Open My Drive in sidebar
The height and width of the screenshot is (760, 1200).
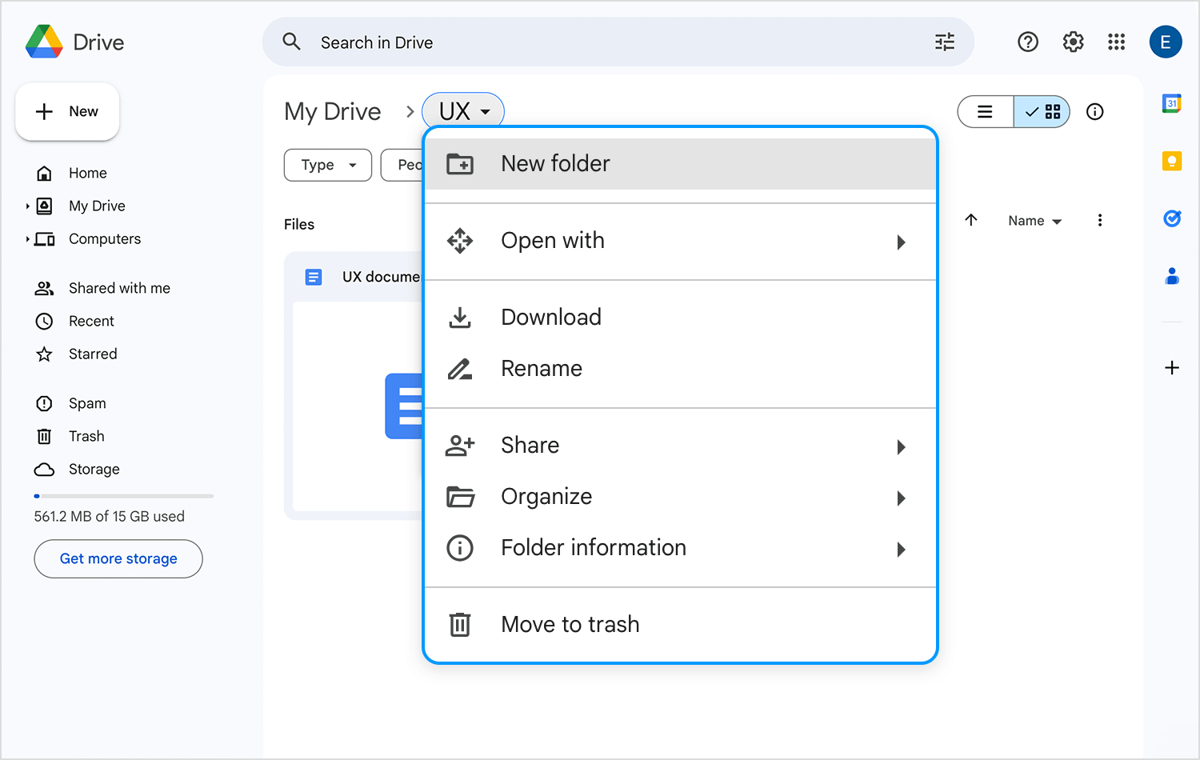coord(97,206)
